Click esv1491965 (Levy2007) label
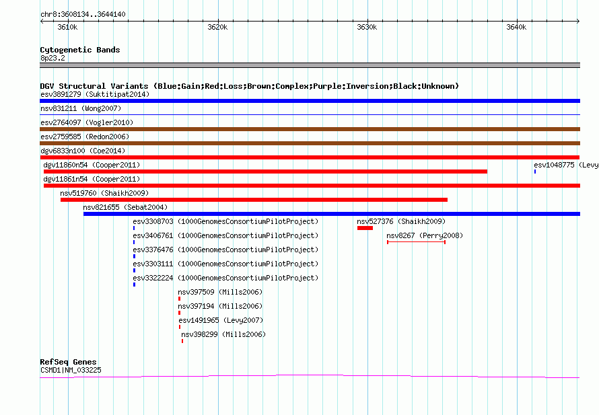Screen dimensions: 599x415 (221, 320)
